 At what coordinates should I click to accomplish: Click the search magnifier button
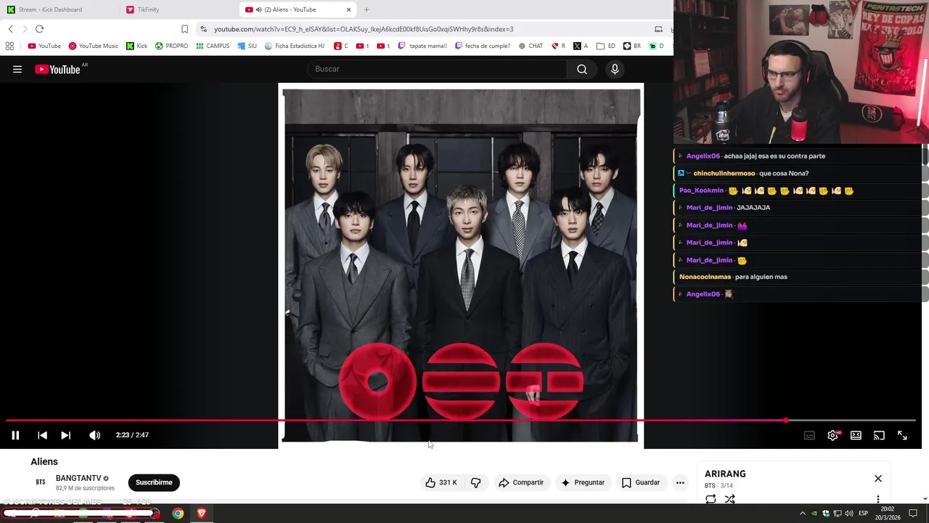[x=582, y=69]
